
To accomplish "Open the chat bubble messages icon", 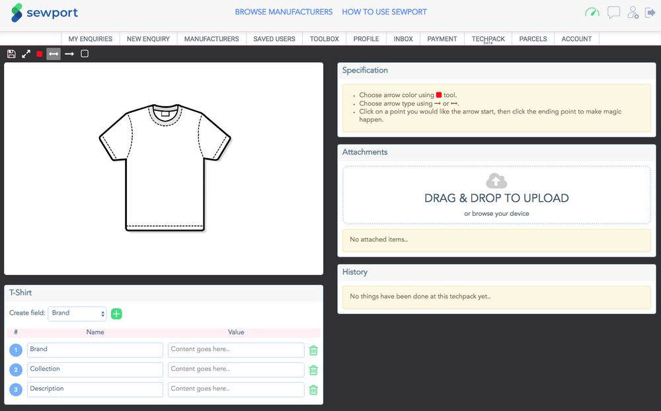I will (x=613, y=13).
